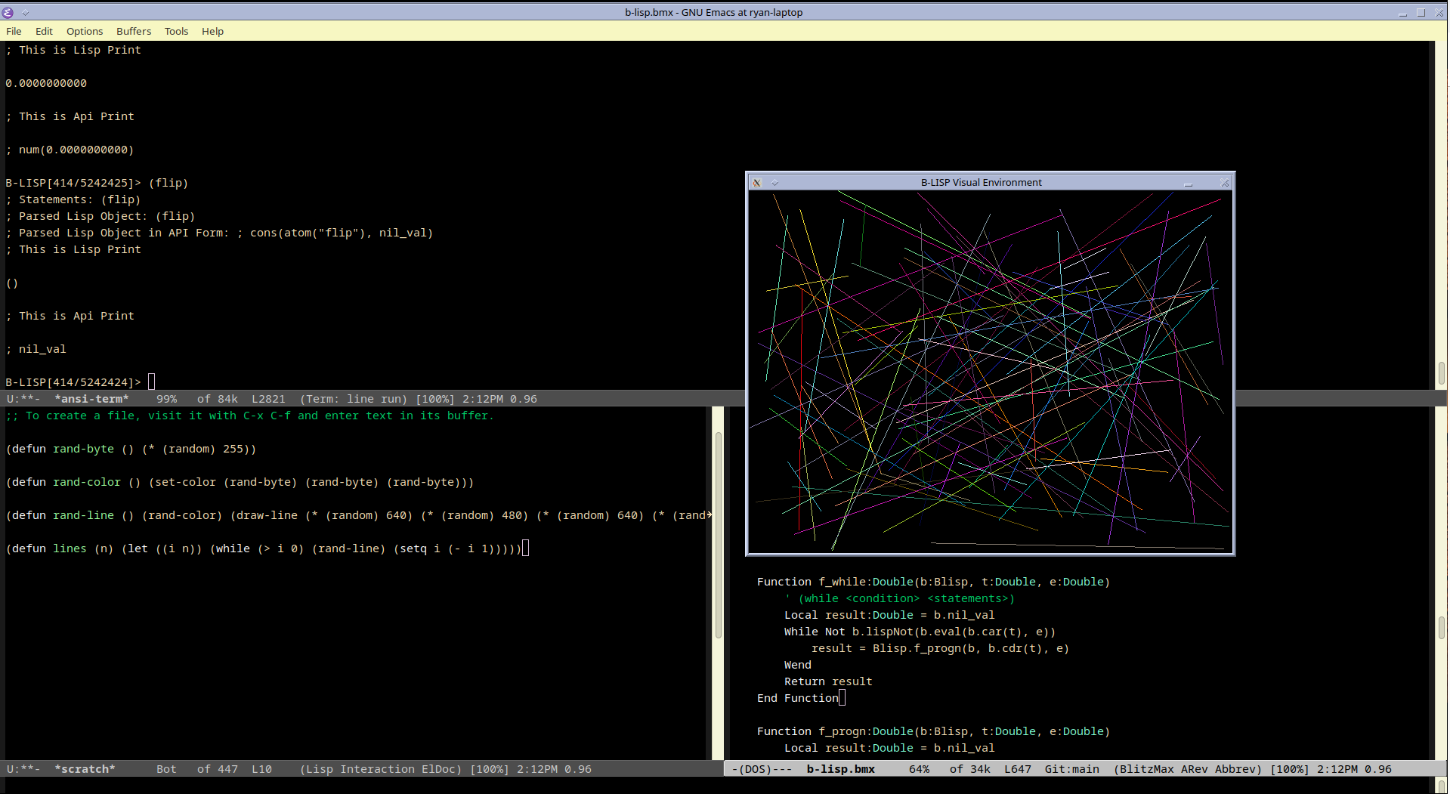Click the BlitzMax ARev Abbrev mode indicator
The image size is (1450, 794).
coord(1188,769)
